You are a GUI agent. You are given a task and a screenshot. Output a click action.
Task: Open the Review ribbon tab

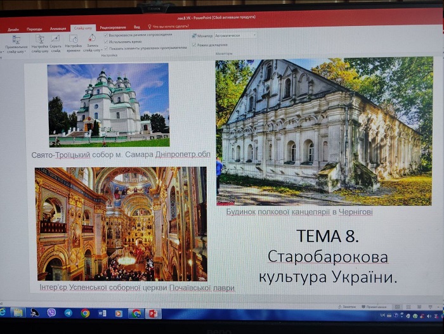[112, 28]
